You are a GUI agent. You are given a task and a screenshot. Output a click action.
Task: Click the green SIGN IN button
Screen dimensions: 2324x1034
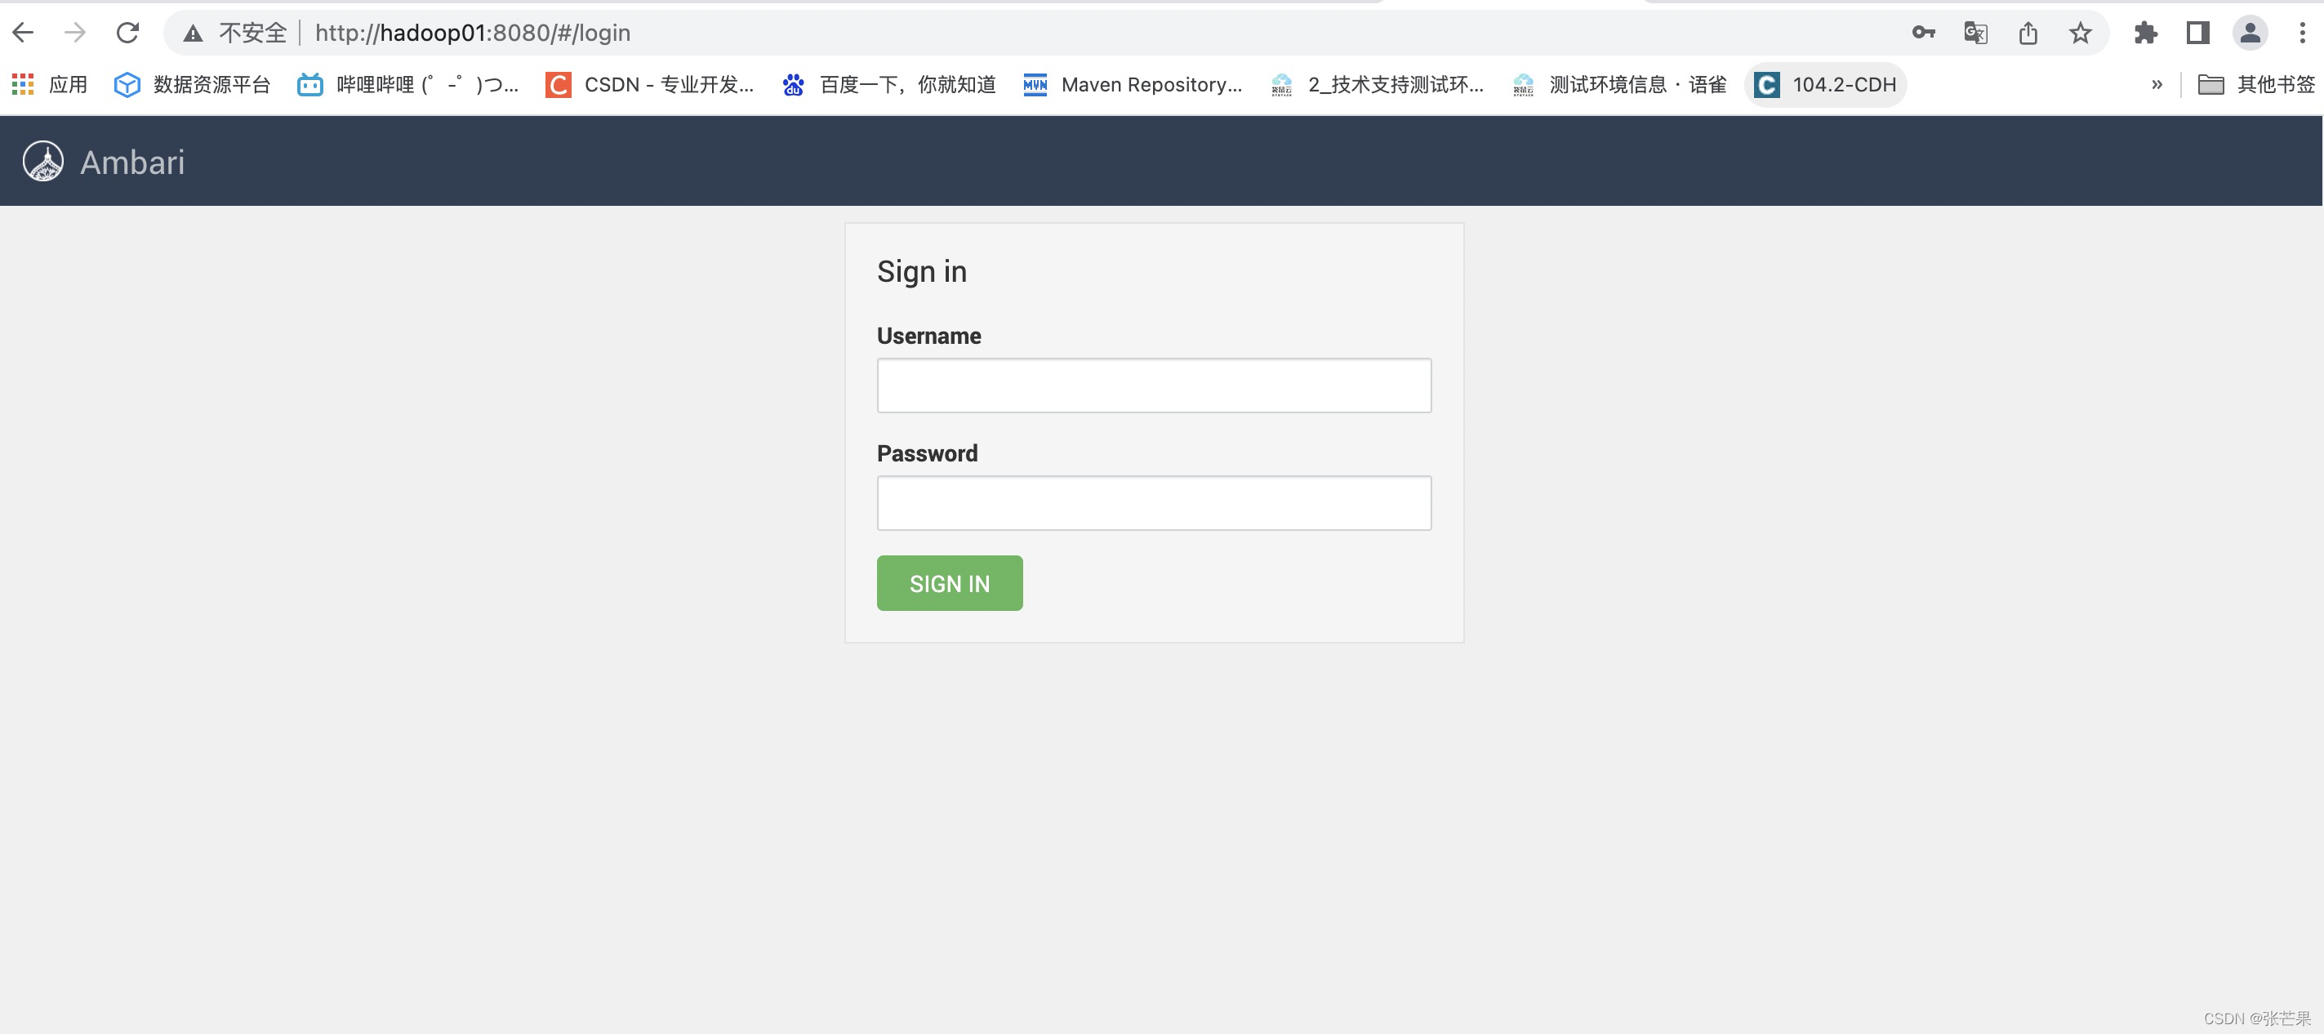pyautogui.click(x=949, y=583)
